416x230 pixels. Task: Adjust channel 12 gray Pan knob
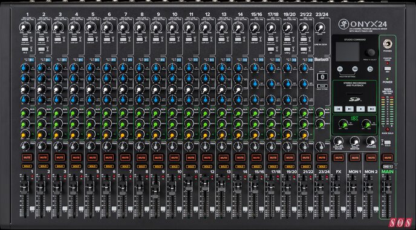[205, 146]
